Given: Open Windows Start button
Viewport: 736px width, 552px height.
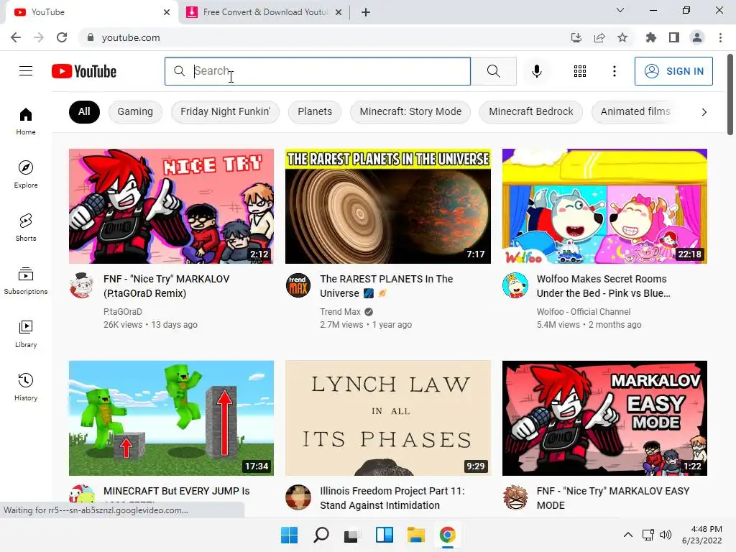Looking at the screenshot, I should coord(289,535).
